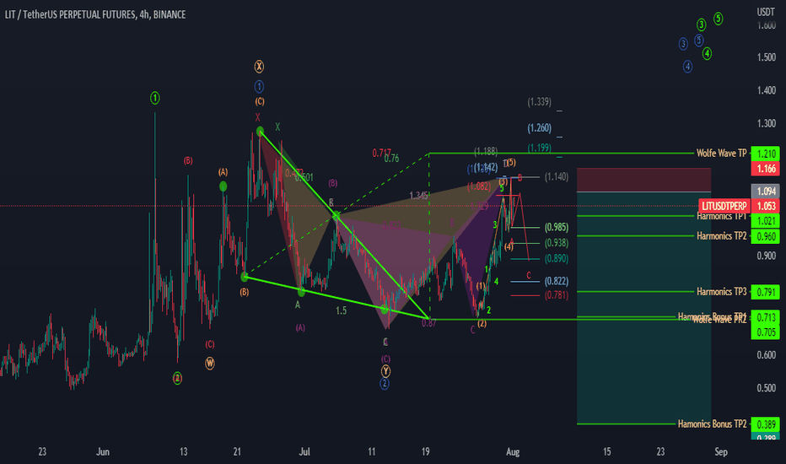Click the Jun date on the time axis

pos(103,452)
